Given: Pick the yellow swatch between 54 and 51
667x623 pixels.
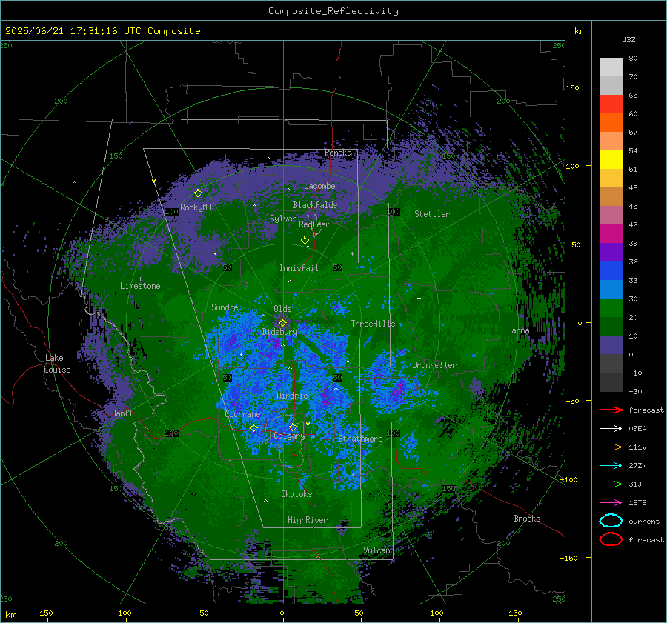Looking at the screenshot, I should [x=611, y=159].
